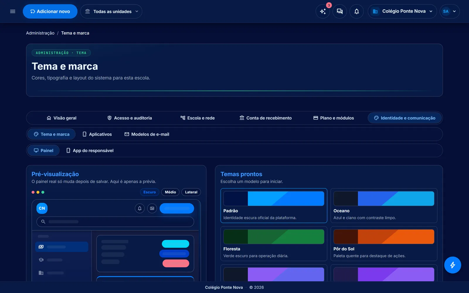Switch to the Aplicativos sub-tab

tap(97, 134)
